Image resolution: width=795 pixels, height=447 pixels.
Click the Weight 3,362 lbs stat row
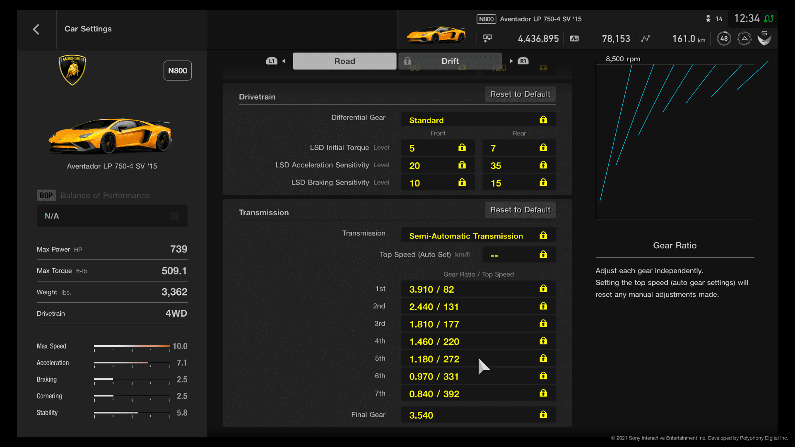pyautogui.click(x=112, y=292)
